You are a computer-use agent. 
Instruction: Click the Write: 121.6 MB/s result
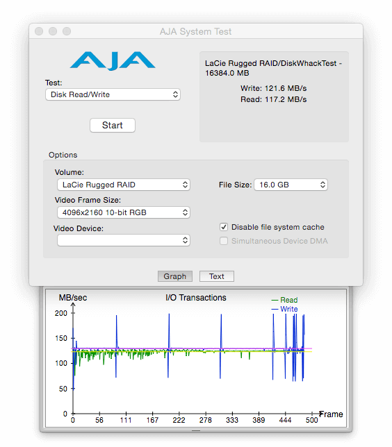(274, 88)
